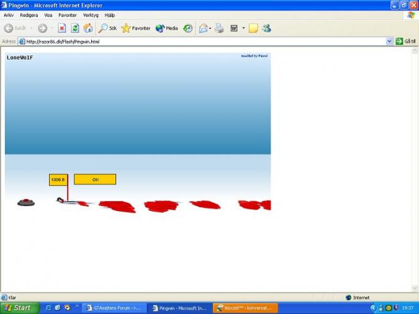Click the yellow 1308.6 distance sign
Screen dimensions: 419x314
click(x=58, y=180)
